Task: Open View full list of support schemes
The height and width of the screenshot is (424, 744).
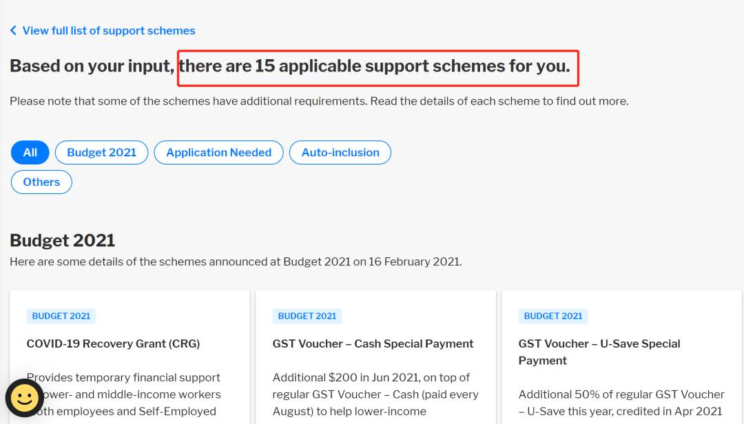Action: pos(108,31)
